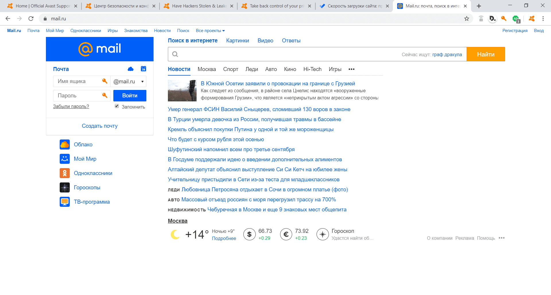The height and width of the screenshot is (295, 551).
Task: Open the Облако cloud service icon
Action: click(x=65, y=144)
